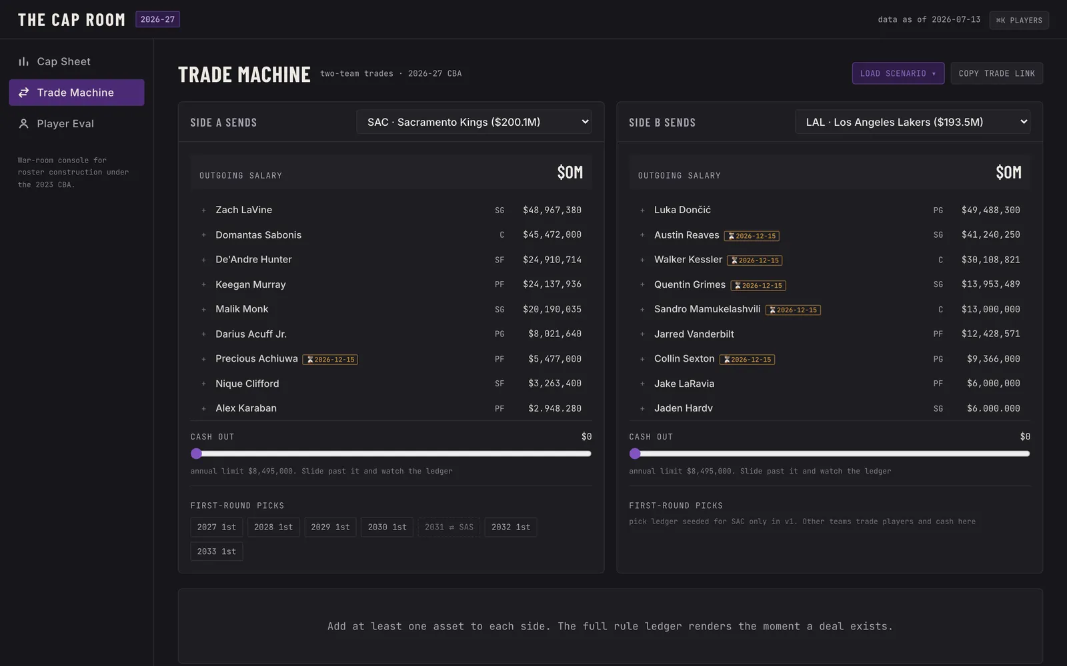Adjust the Side B cash out slider
The image size is (1067, 666).
(x=830, y=454)
